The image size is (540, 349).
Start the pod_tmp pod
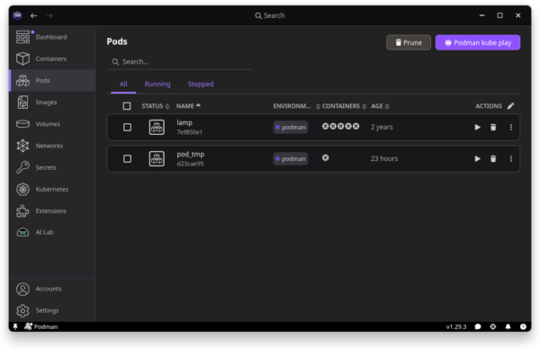click(477, 158)
